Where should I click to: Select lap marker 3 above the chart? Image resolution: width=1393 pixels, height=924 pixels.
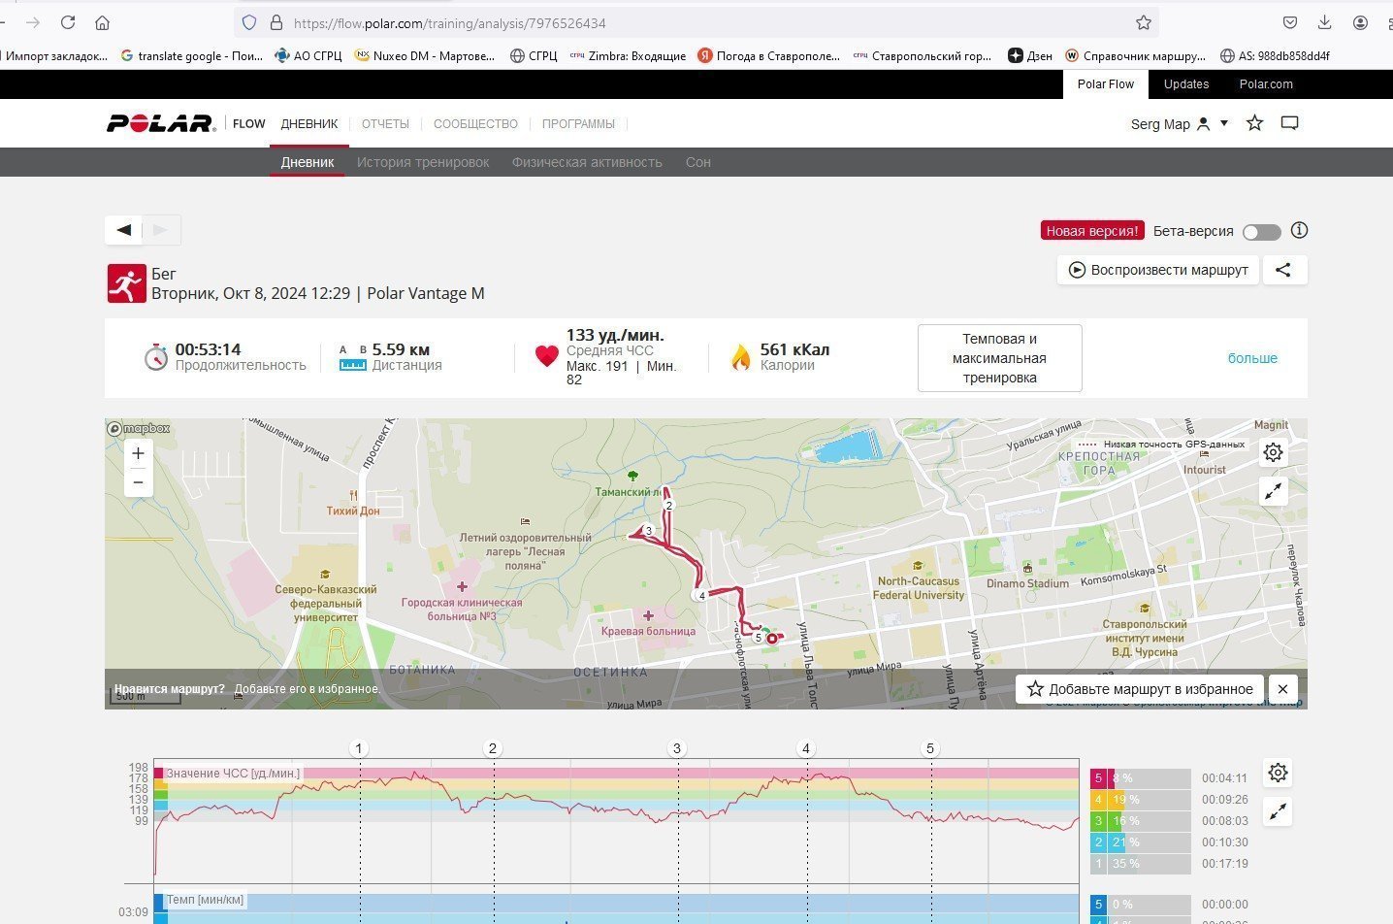pos(677,748)
